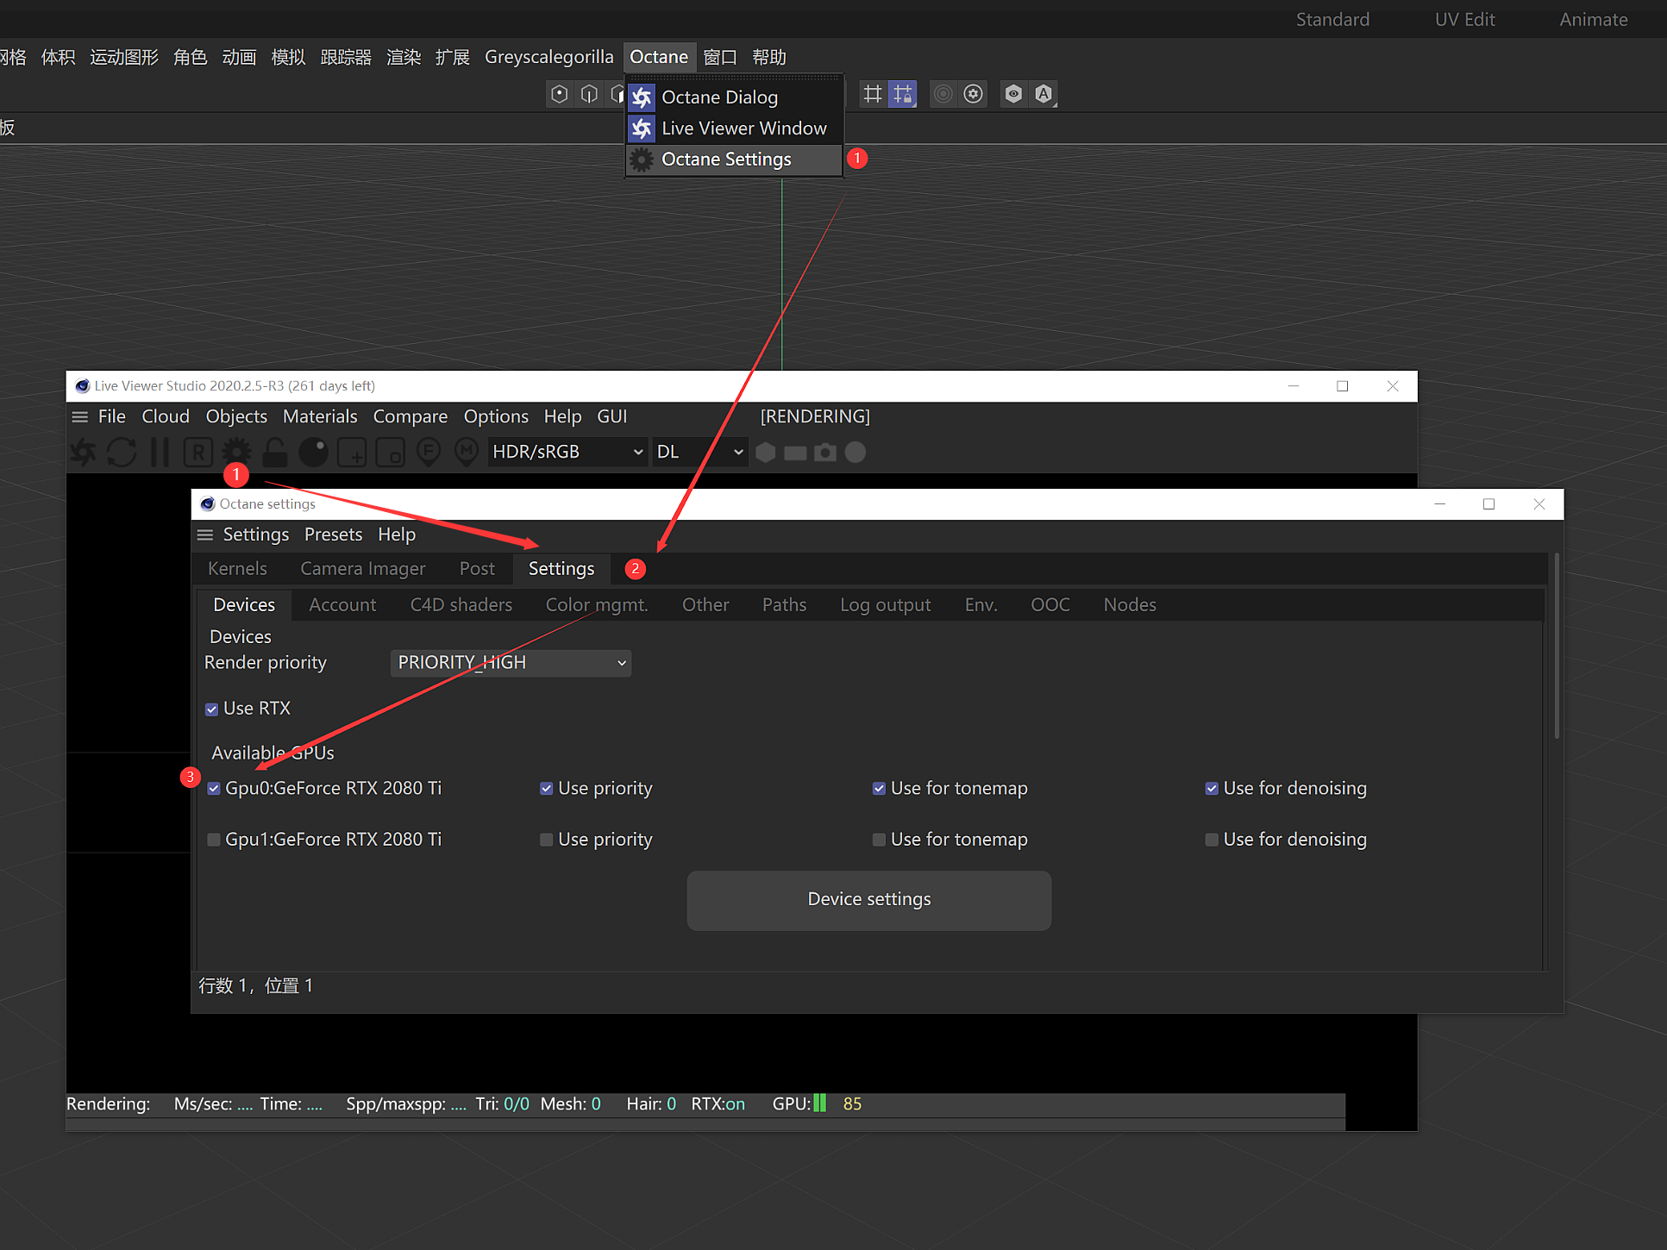The height and width of the screenshot is (1250, 1667).
Task: Click the clay mode sphere icon
Action: [313, 453]
